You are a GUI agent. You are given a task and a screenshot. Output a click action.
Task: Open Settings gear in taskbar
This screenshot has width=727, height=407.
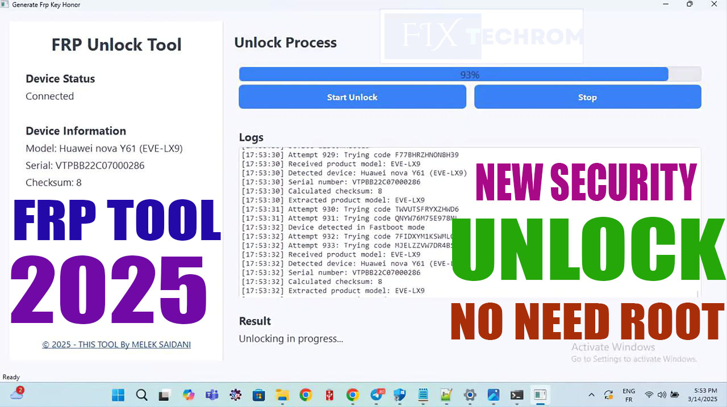click(470, 395)
